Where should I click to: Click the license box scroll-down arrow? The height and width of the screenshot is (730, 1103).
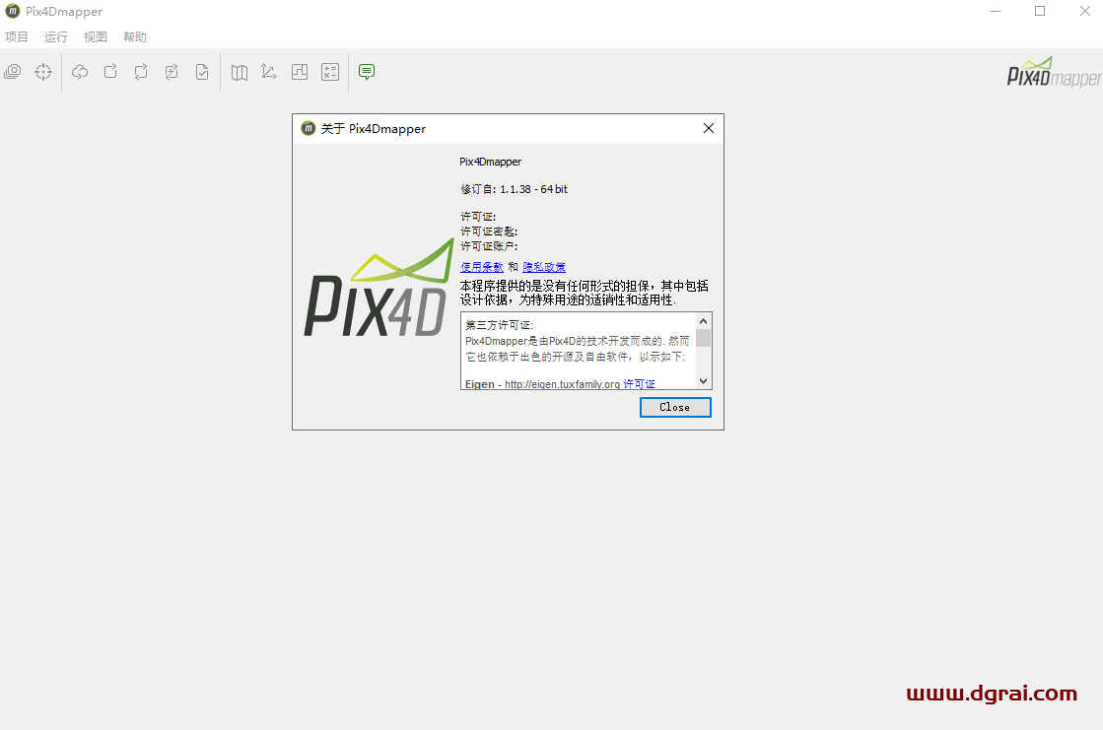coord(703,381)
